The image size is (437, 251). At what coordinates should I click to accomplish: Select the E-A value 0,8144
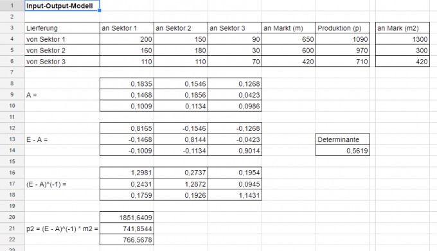click(x=181, y=139)
